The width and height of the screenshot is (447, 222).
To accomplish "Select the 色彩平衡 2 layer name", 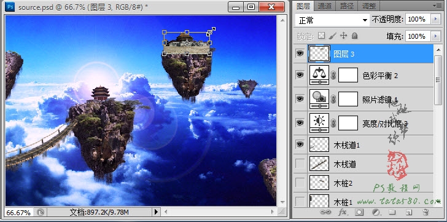I will [379, 76].
